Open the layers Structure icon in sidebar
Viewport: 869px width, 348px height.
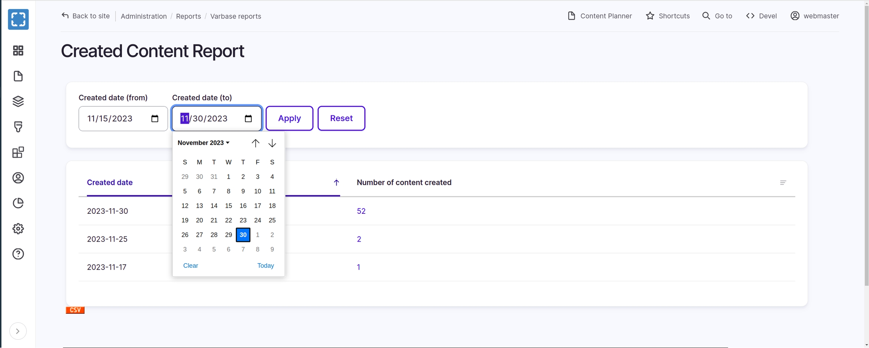[18, 101]
